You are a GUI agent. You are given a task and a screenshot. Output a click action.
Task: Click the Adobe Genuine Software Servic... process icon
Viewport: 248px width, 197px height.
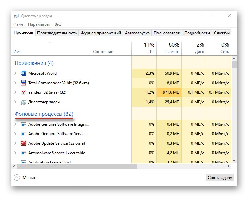pos(24,134)
